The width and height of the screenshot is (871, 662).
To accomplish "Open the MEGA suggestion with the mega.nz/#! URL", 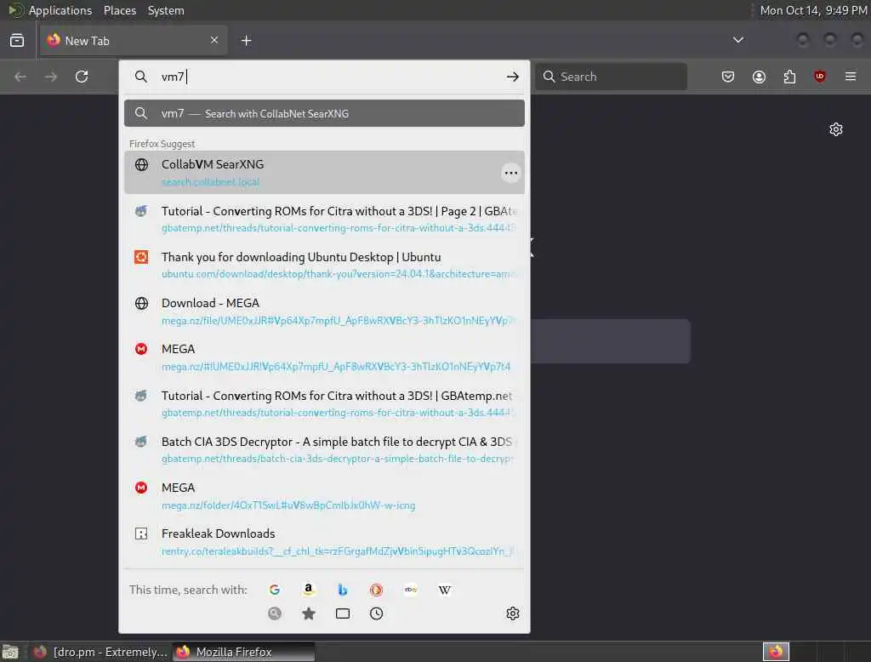I will pos(324,357).
